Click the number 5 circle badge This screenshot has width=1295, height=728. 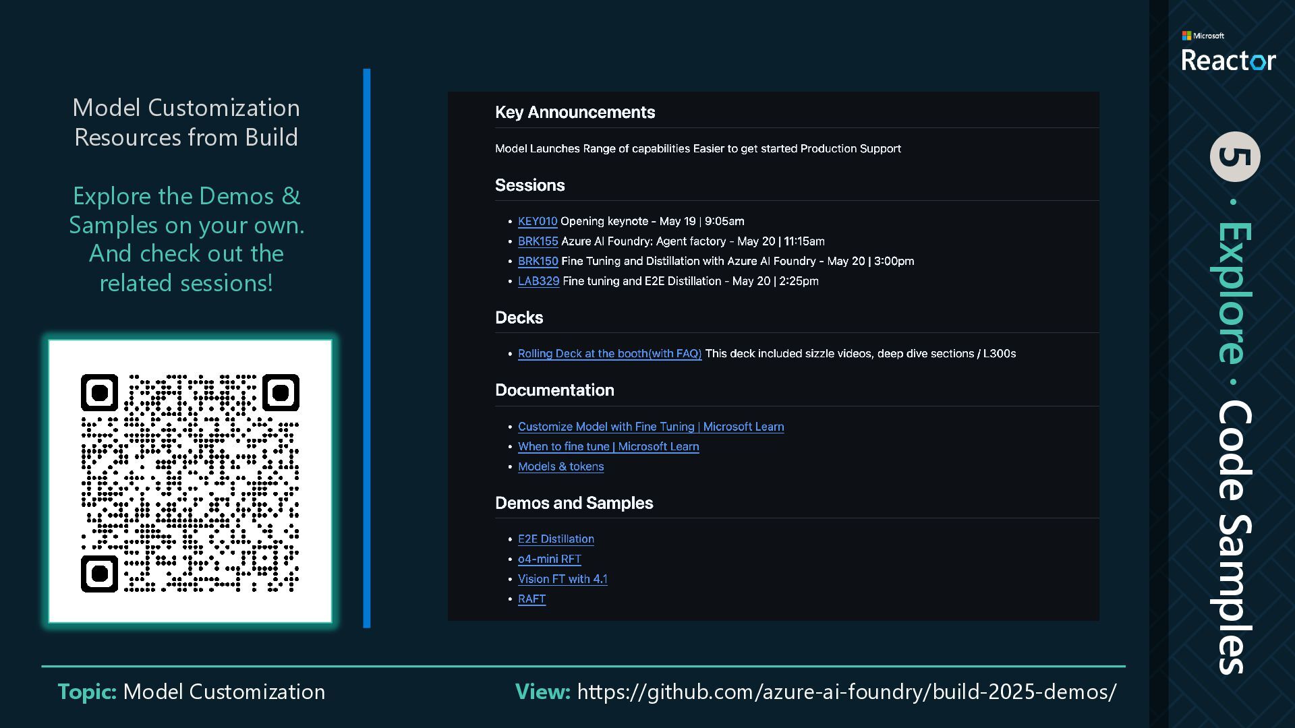[1235, 156]
